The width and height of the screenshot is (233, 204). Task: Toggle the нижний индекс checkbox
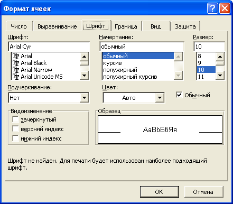point(15,138)
